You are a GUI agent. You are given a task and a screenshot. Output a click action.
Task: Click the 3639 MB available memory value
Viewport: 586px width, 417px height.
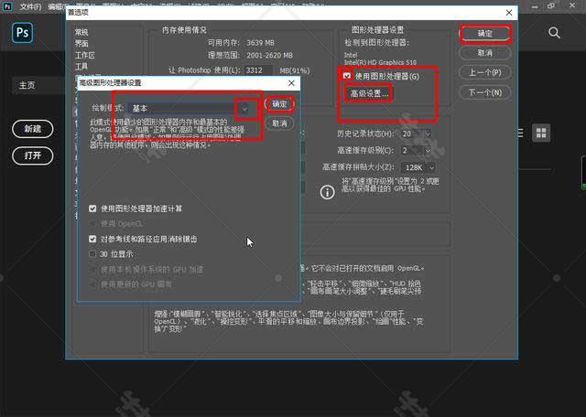click(x=260, y=43)
